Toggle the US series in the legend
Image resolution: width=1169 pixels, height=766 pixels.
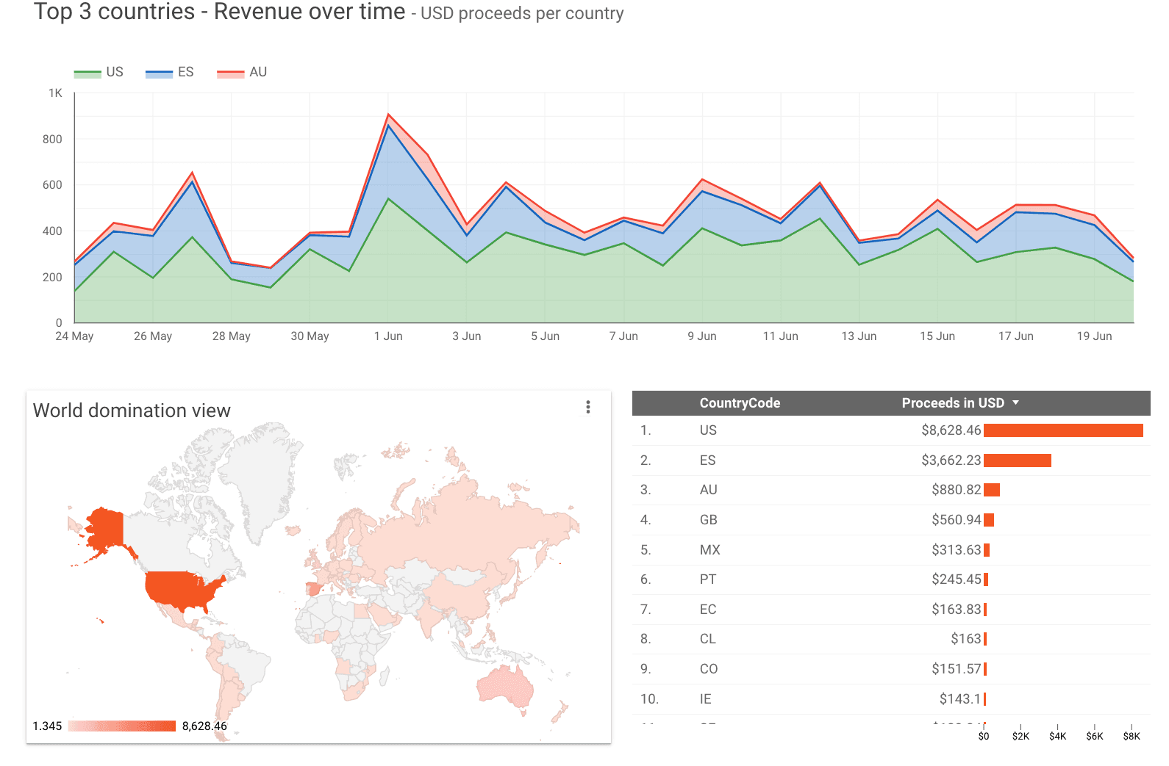pyautogui.click(x=99, y=72)
